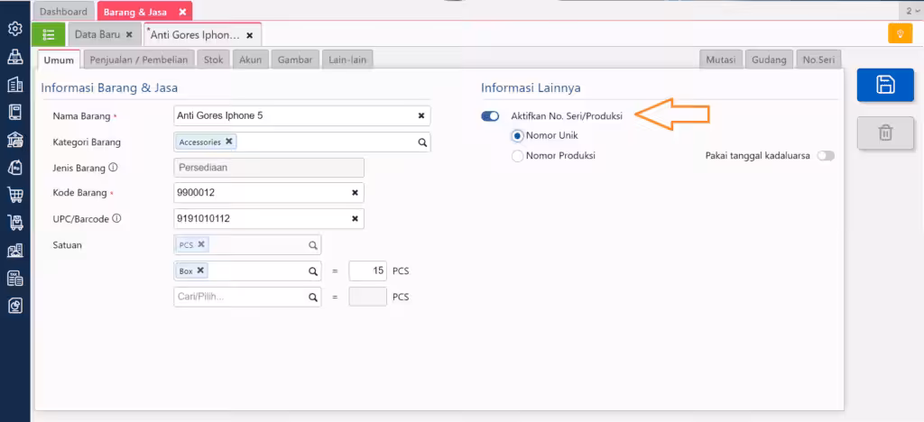Click the Nama Barang text field
The image size is (924, 422).
(x=302, y=116)
